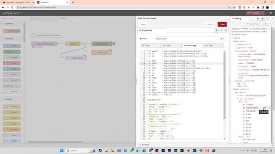Open browser extensions puzzle icon

click(258, 8)
